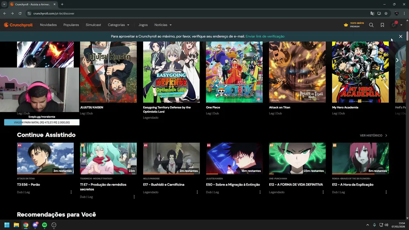The image size is (409, 230).
Task: Click the Viagem para Natal donation bar
Action: click(42, 122)
